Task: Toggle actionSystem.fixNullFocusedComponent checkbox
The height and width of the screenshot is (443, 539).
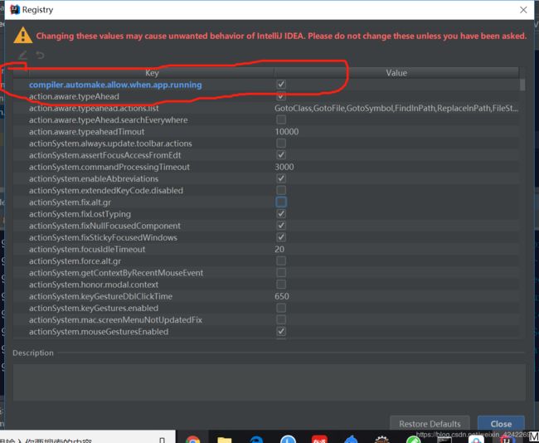Action: (281, 226)
